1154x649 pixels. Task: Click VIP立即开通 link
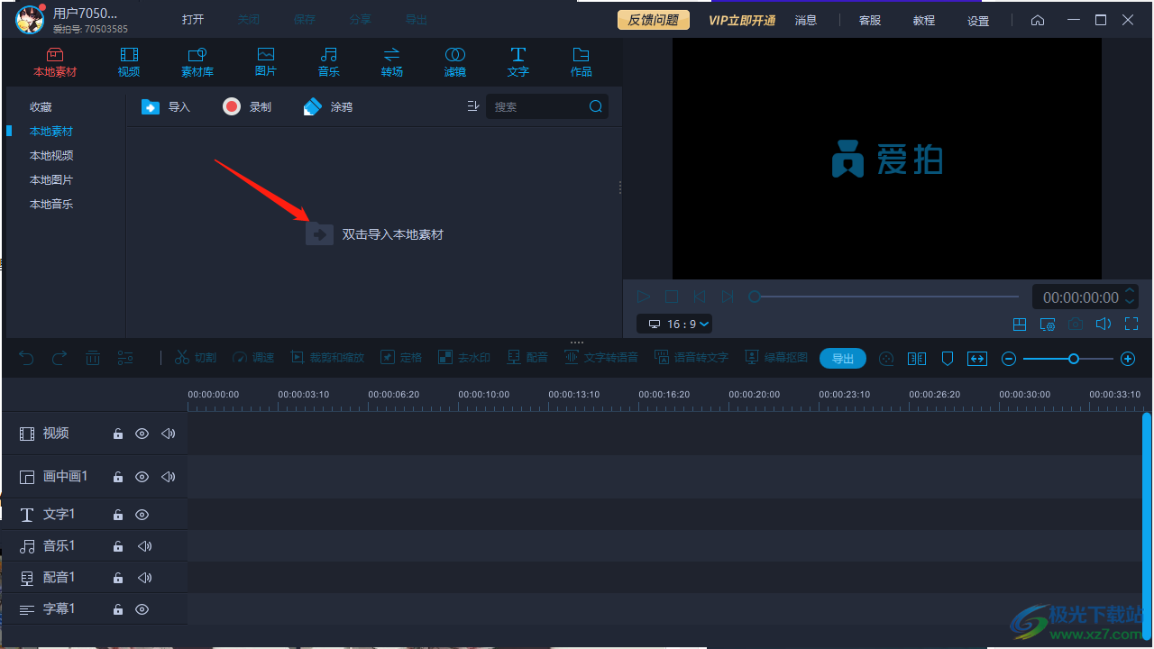742,20
